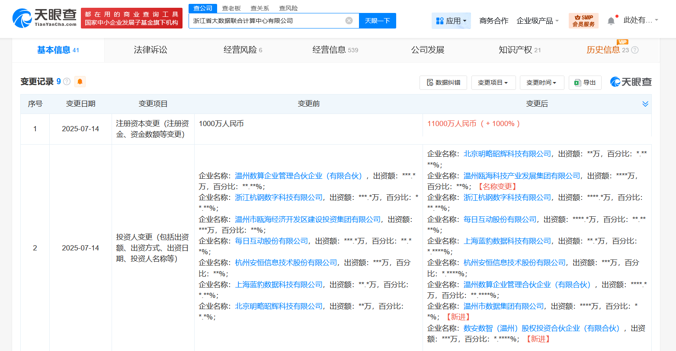Click into the company search input field
This screenshot has width=676, height=351.
[266, 21]
